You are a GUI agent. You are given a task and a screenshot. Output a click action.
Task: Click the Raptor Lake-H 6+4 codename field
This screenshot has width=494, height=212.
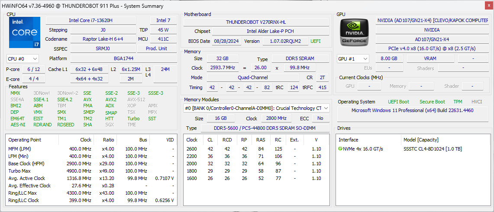[x=103, y=39]
